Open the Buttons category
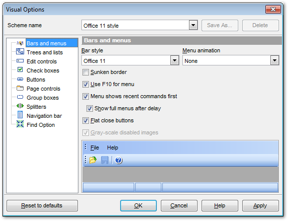This screenshot has height=221, width=288. [x=36, y=80]
